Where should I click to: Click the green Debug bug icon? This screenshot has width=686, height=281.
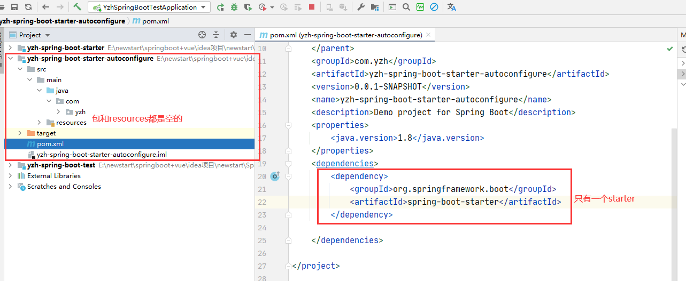234,7
